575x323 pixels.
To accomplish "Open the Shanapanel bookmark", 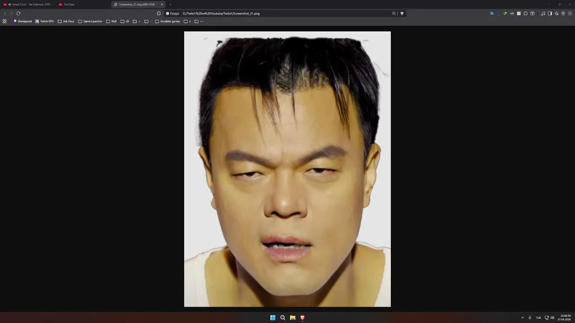I will (22, 21).
